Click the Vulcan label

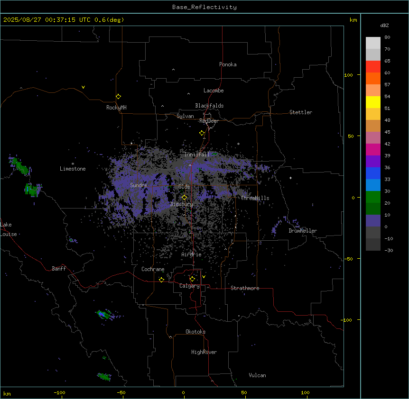coord(258,375)
